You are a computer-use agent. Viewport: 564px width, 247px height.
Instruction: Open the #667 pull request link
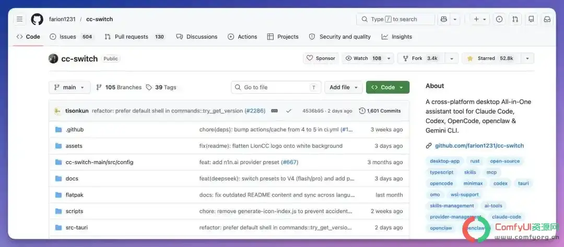pyautogui.click(x=289, y=162)
